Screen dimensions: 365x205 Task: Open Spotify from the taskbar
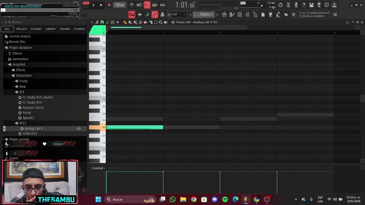tap(225, 199)
